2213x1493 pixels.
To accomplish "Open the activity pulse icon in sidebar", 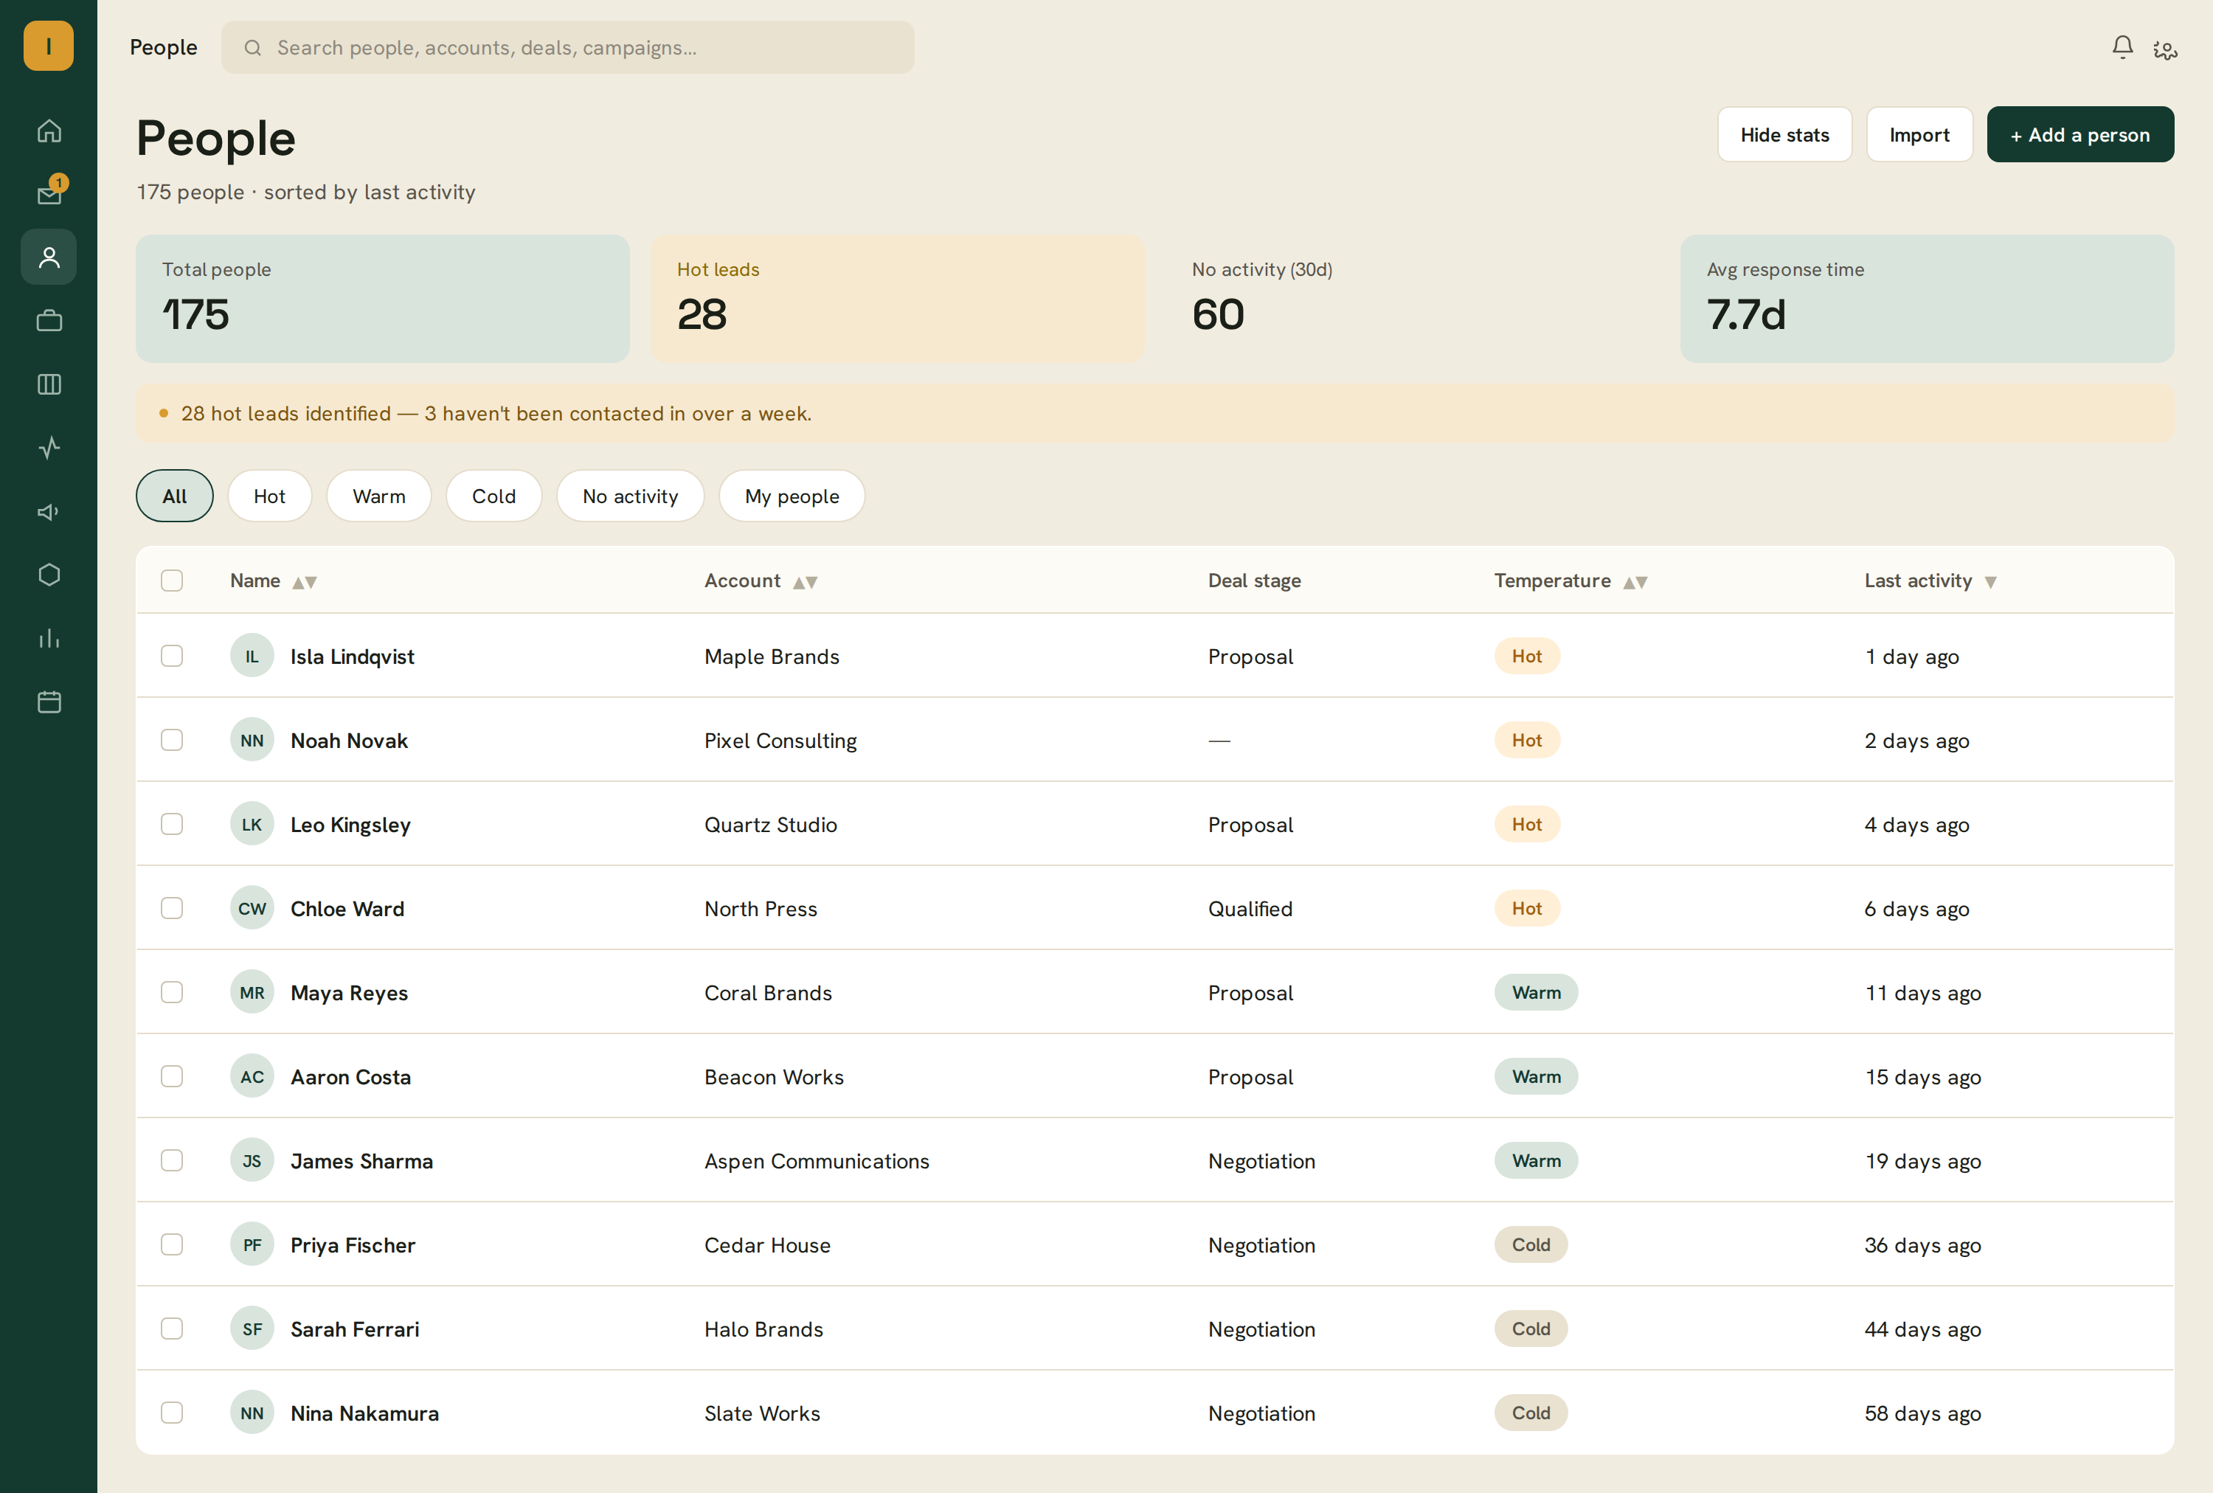I will (x=49, y=448).
